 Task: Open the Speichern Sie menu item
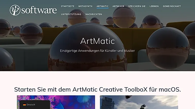137,6
